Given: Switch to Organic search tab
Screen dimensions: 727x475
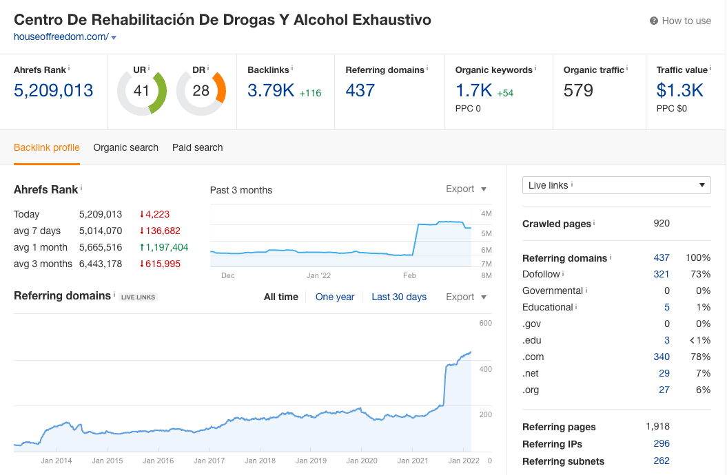Looking at the screenshot, I should point(125,148).
